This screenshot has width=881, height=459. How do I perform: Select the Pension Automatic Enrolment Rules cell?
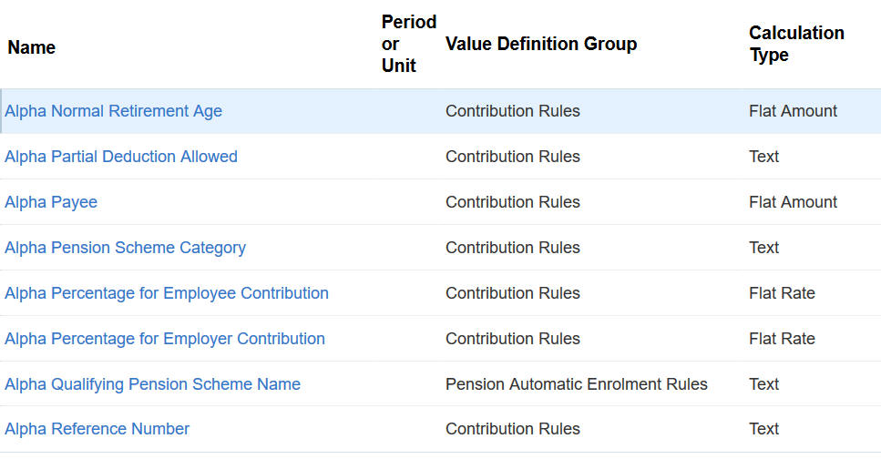click(576, 384)
